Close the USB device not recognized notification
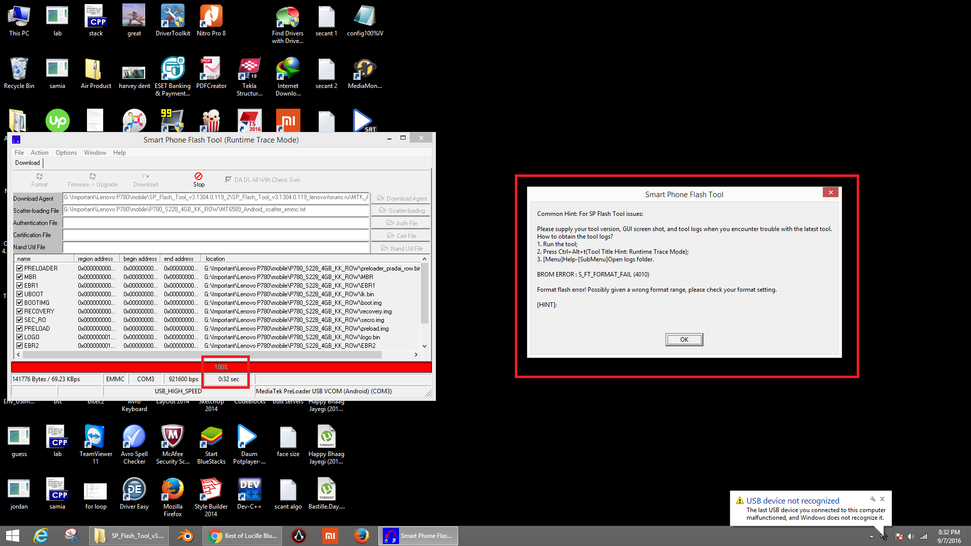The width and height of the screenshot is (971, 546). click(882, 499)
